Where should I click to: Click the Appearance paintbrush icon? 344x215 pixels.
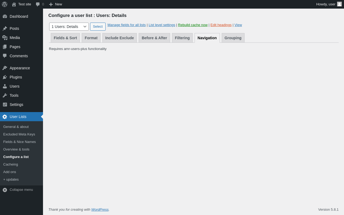tap(5, 68)
